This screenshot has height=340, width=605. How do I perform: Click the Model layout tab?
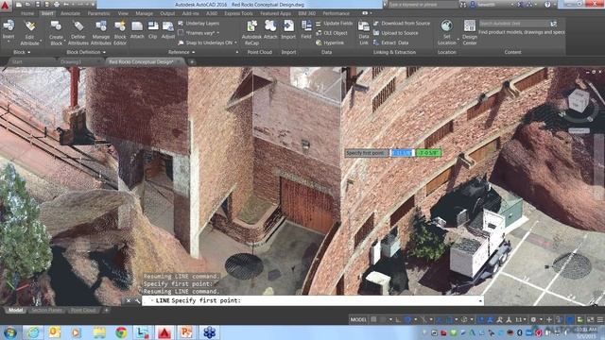click(x=15, y=310)
